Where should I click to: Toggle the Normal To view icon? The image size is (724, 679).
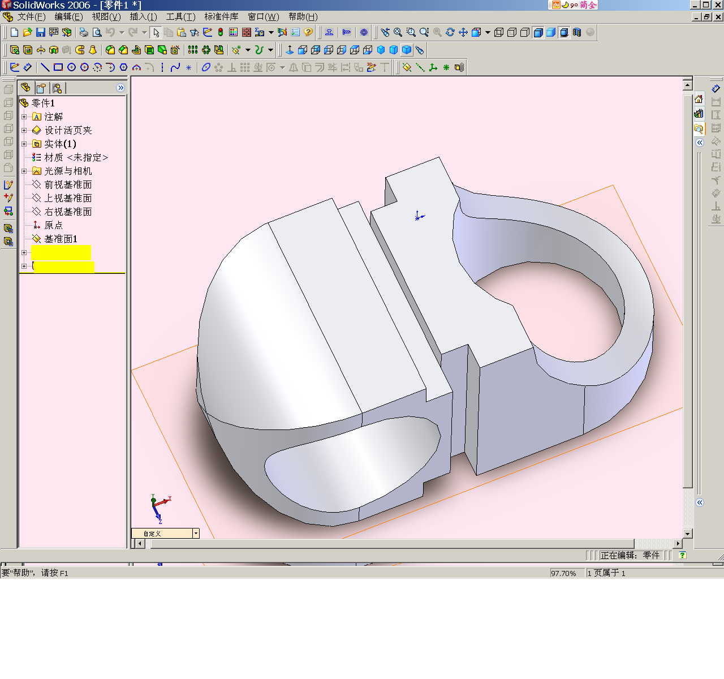(x=290, y=50)
